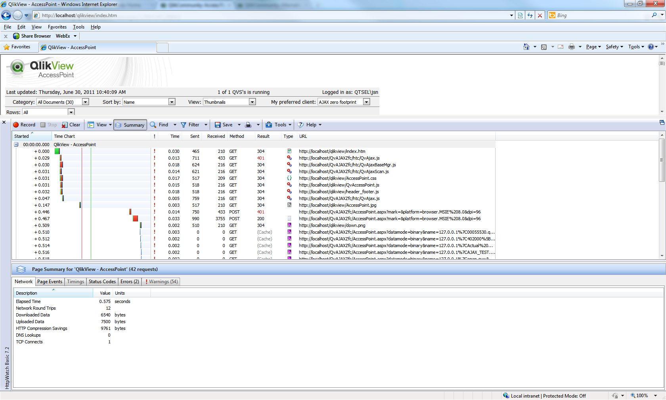Open the Favorites star button

pos(17,47)
